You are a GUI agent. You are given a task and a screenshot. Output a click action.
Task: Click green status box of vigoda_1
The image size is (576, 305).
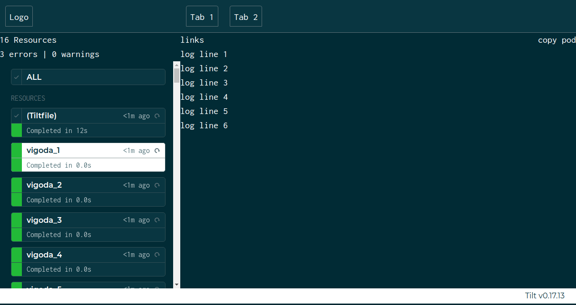pyautogui.click(x=17, y=157)
